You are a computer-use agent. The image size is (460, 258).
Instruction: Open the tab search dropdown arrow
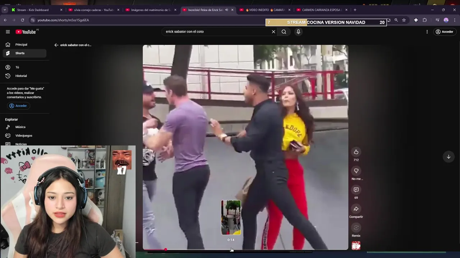pos(5,10)
